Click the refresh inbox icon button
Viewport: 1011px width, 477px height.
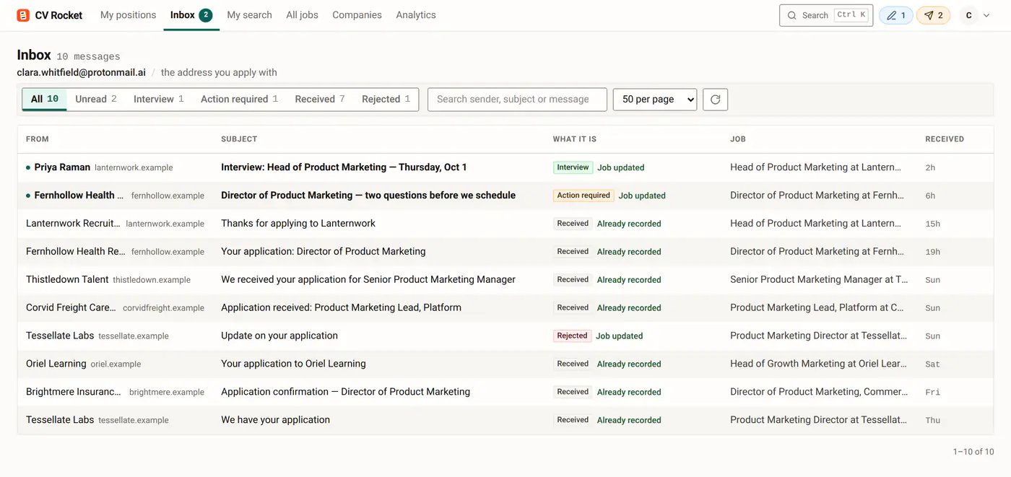pos(715,99)
